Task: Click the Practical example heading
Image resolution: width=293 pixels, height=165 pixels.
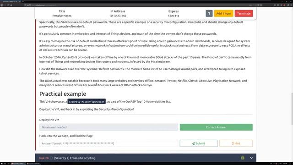Action: (x=63, y=93)
